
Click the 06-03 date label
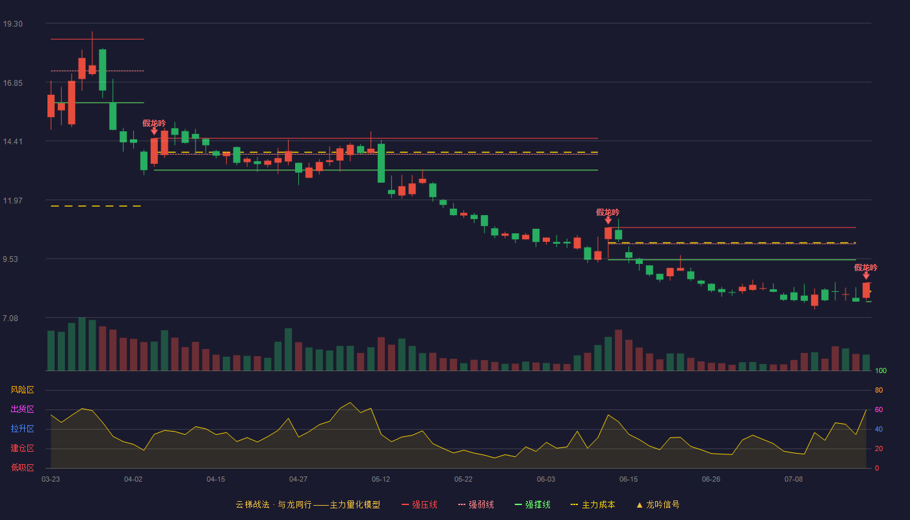pos(546,479)
